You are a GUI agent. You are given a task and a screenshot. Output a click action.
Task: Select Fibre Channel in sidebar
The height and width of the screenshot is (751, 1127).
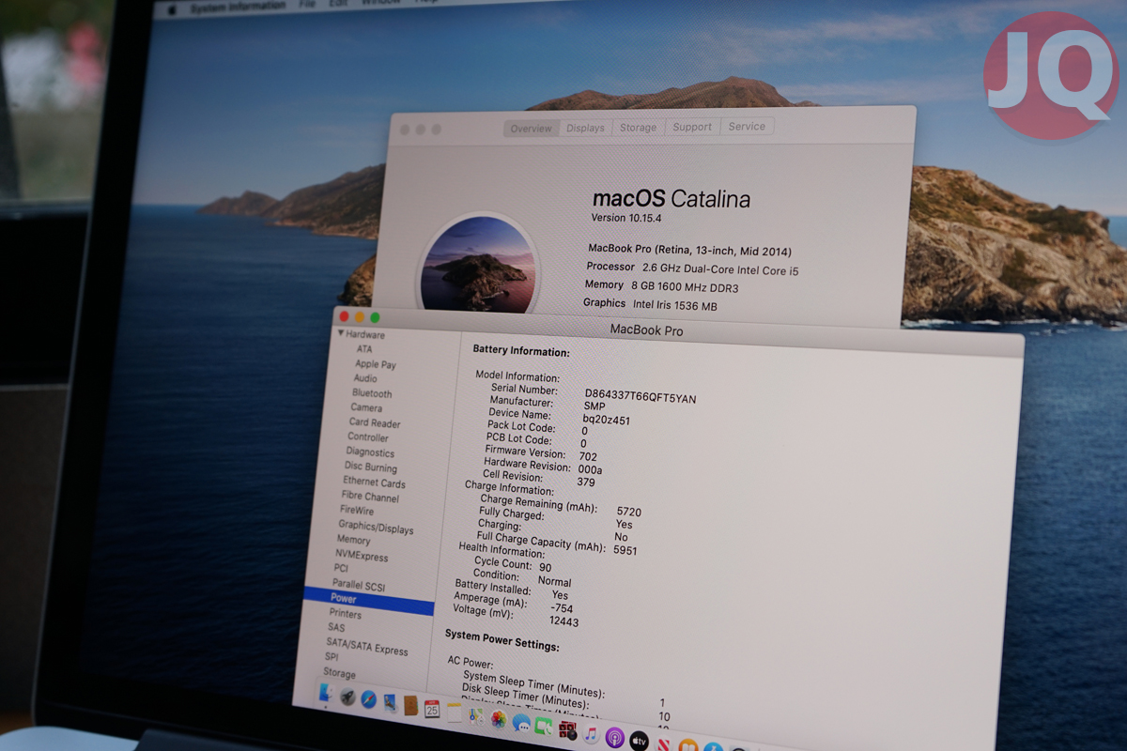click(x=370, y=498)
